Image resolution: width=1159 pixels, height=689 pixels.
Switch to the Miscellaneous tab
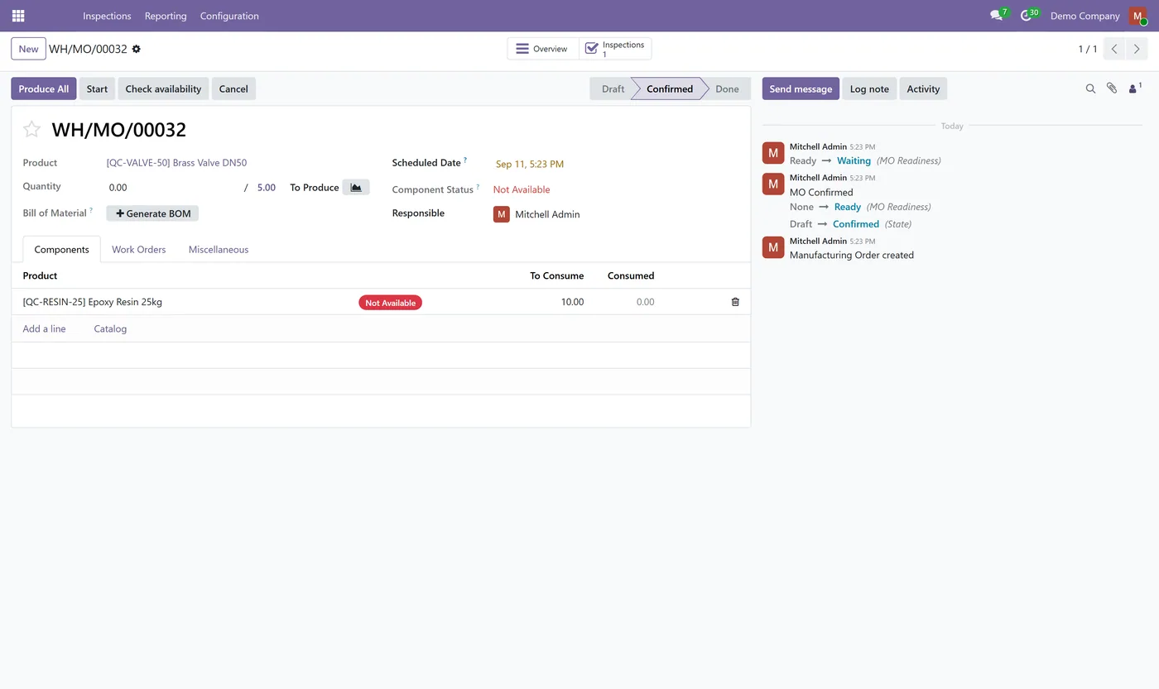point(219,249)
